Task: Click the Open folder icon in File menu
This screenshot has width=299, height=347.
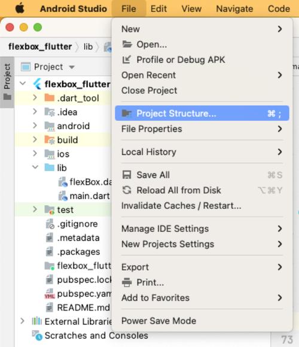Action: pos(127,44)
